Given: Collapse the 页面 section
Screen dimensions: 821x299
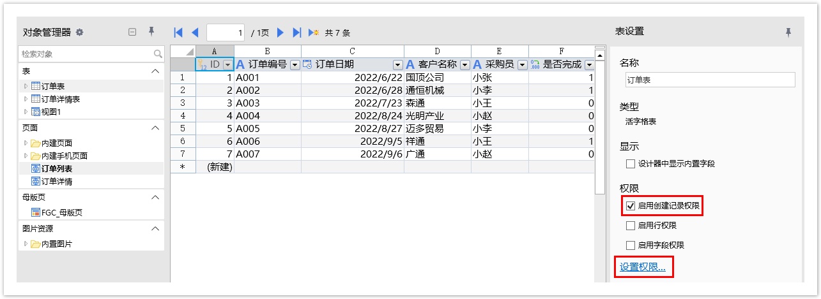Looking at the screenshot, I should pos(155,128).
